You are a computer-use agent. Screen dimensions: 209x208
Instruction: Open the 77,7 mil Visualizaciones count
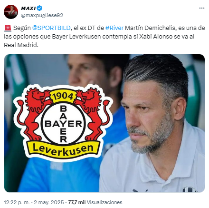pyautogui.click(x=95, y=202)
